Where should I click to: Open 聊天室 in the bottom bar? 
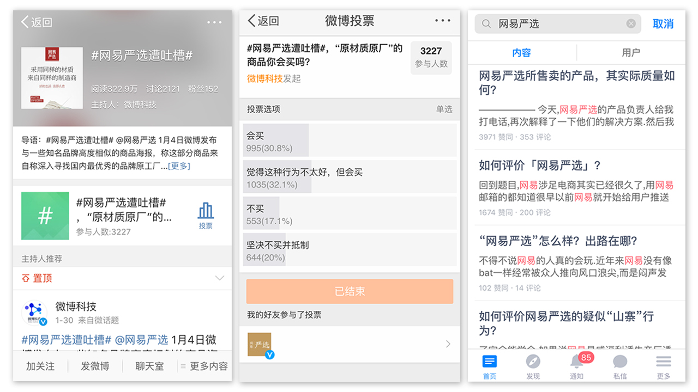[149, 366]
